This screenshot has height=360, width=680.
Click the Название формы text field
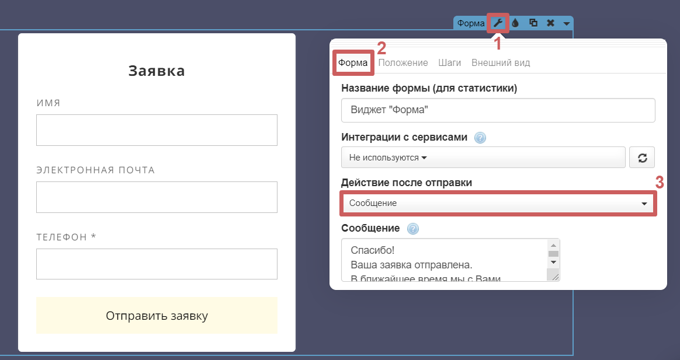click(498, 110)
